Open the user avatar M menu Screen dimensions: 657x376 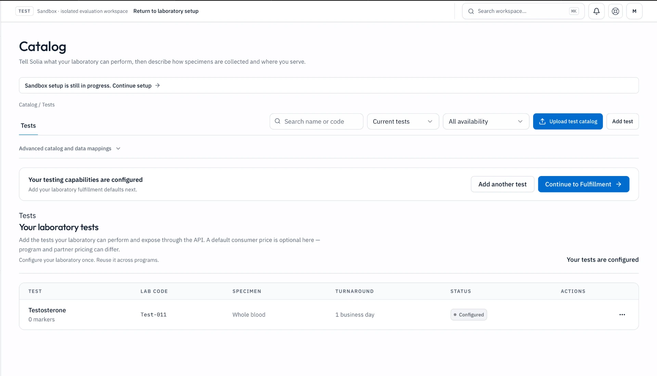click(x=634, y=11)
